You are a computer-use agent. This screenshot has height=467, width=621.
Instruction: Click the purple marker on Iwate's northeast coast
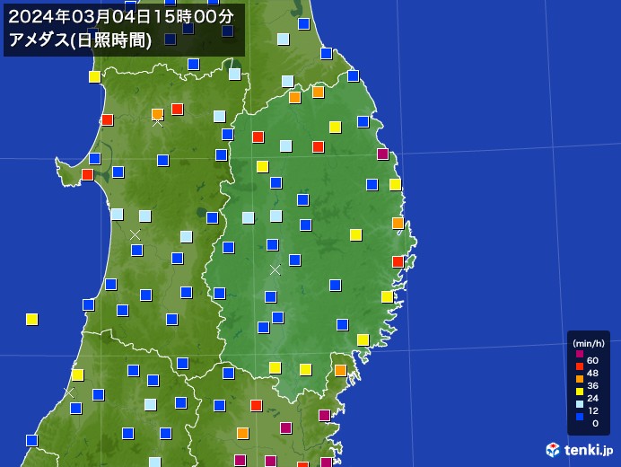click(382, 154)
